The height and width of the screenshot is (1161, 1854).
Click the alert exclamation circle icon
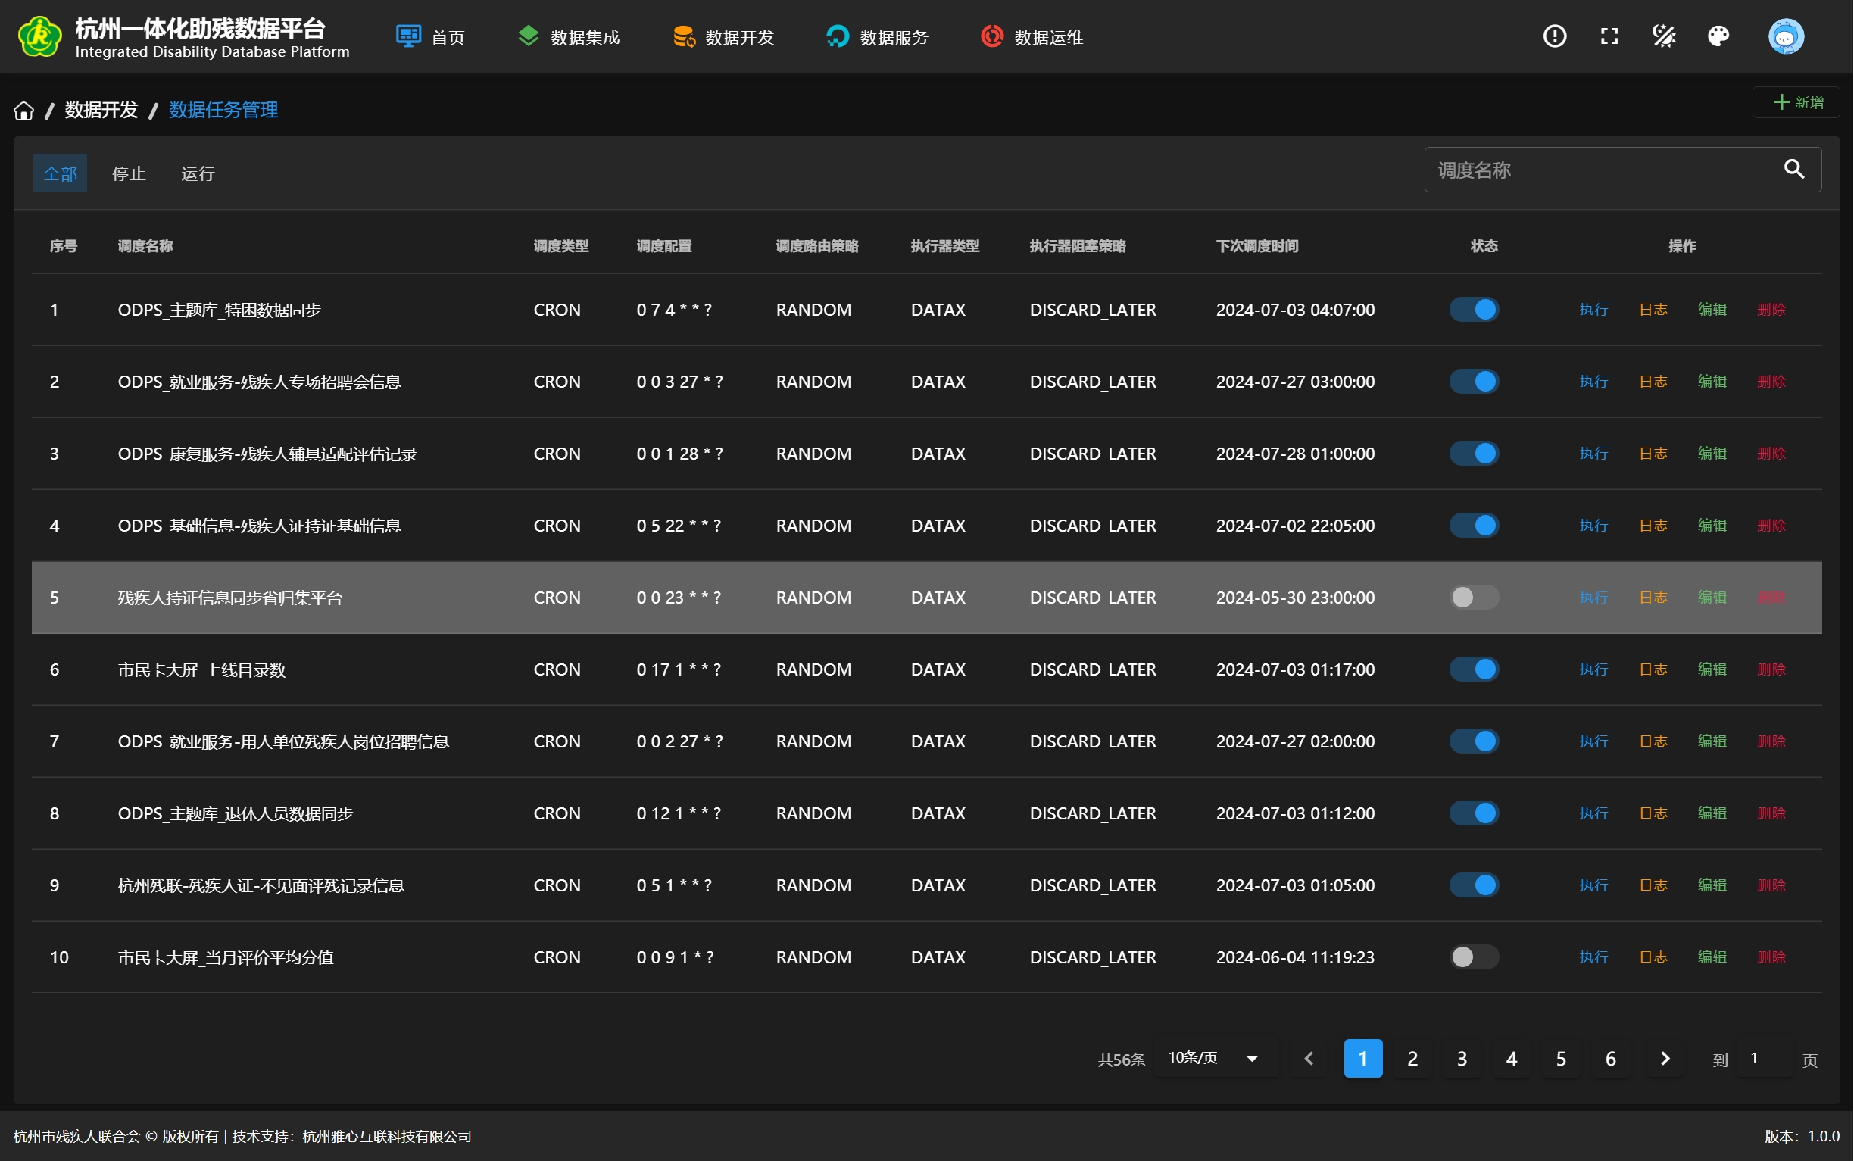pyautogui.click(x=1556, y=36)
